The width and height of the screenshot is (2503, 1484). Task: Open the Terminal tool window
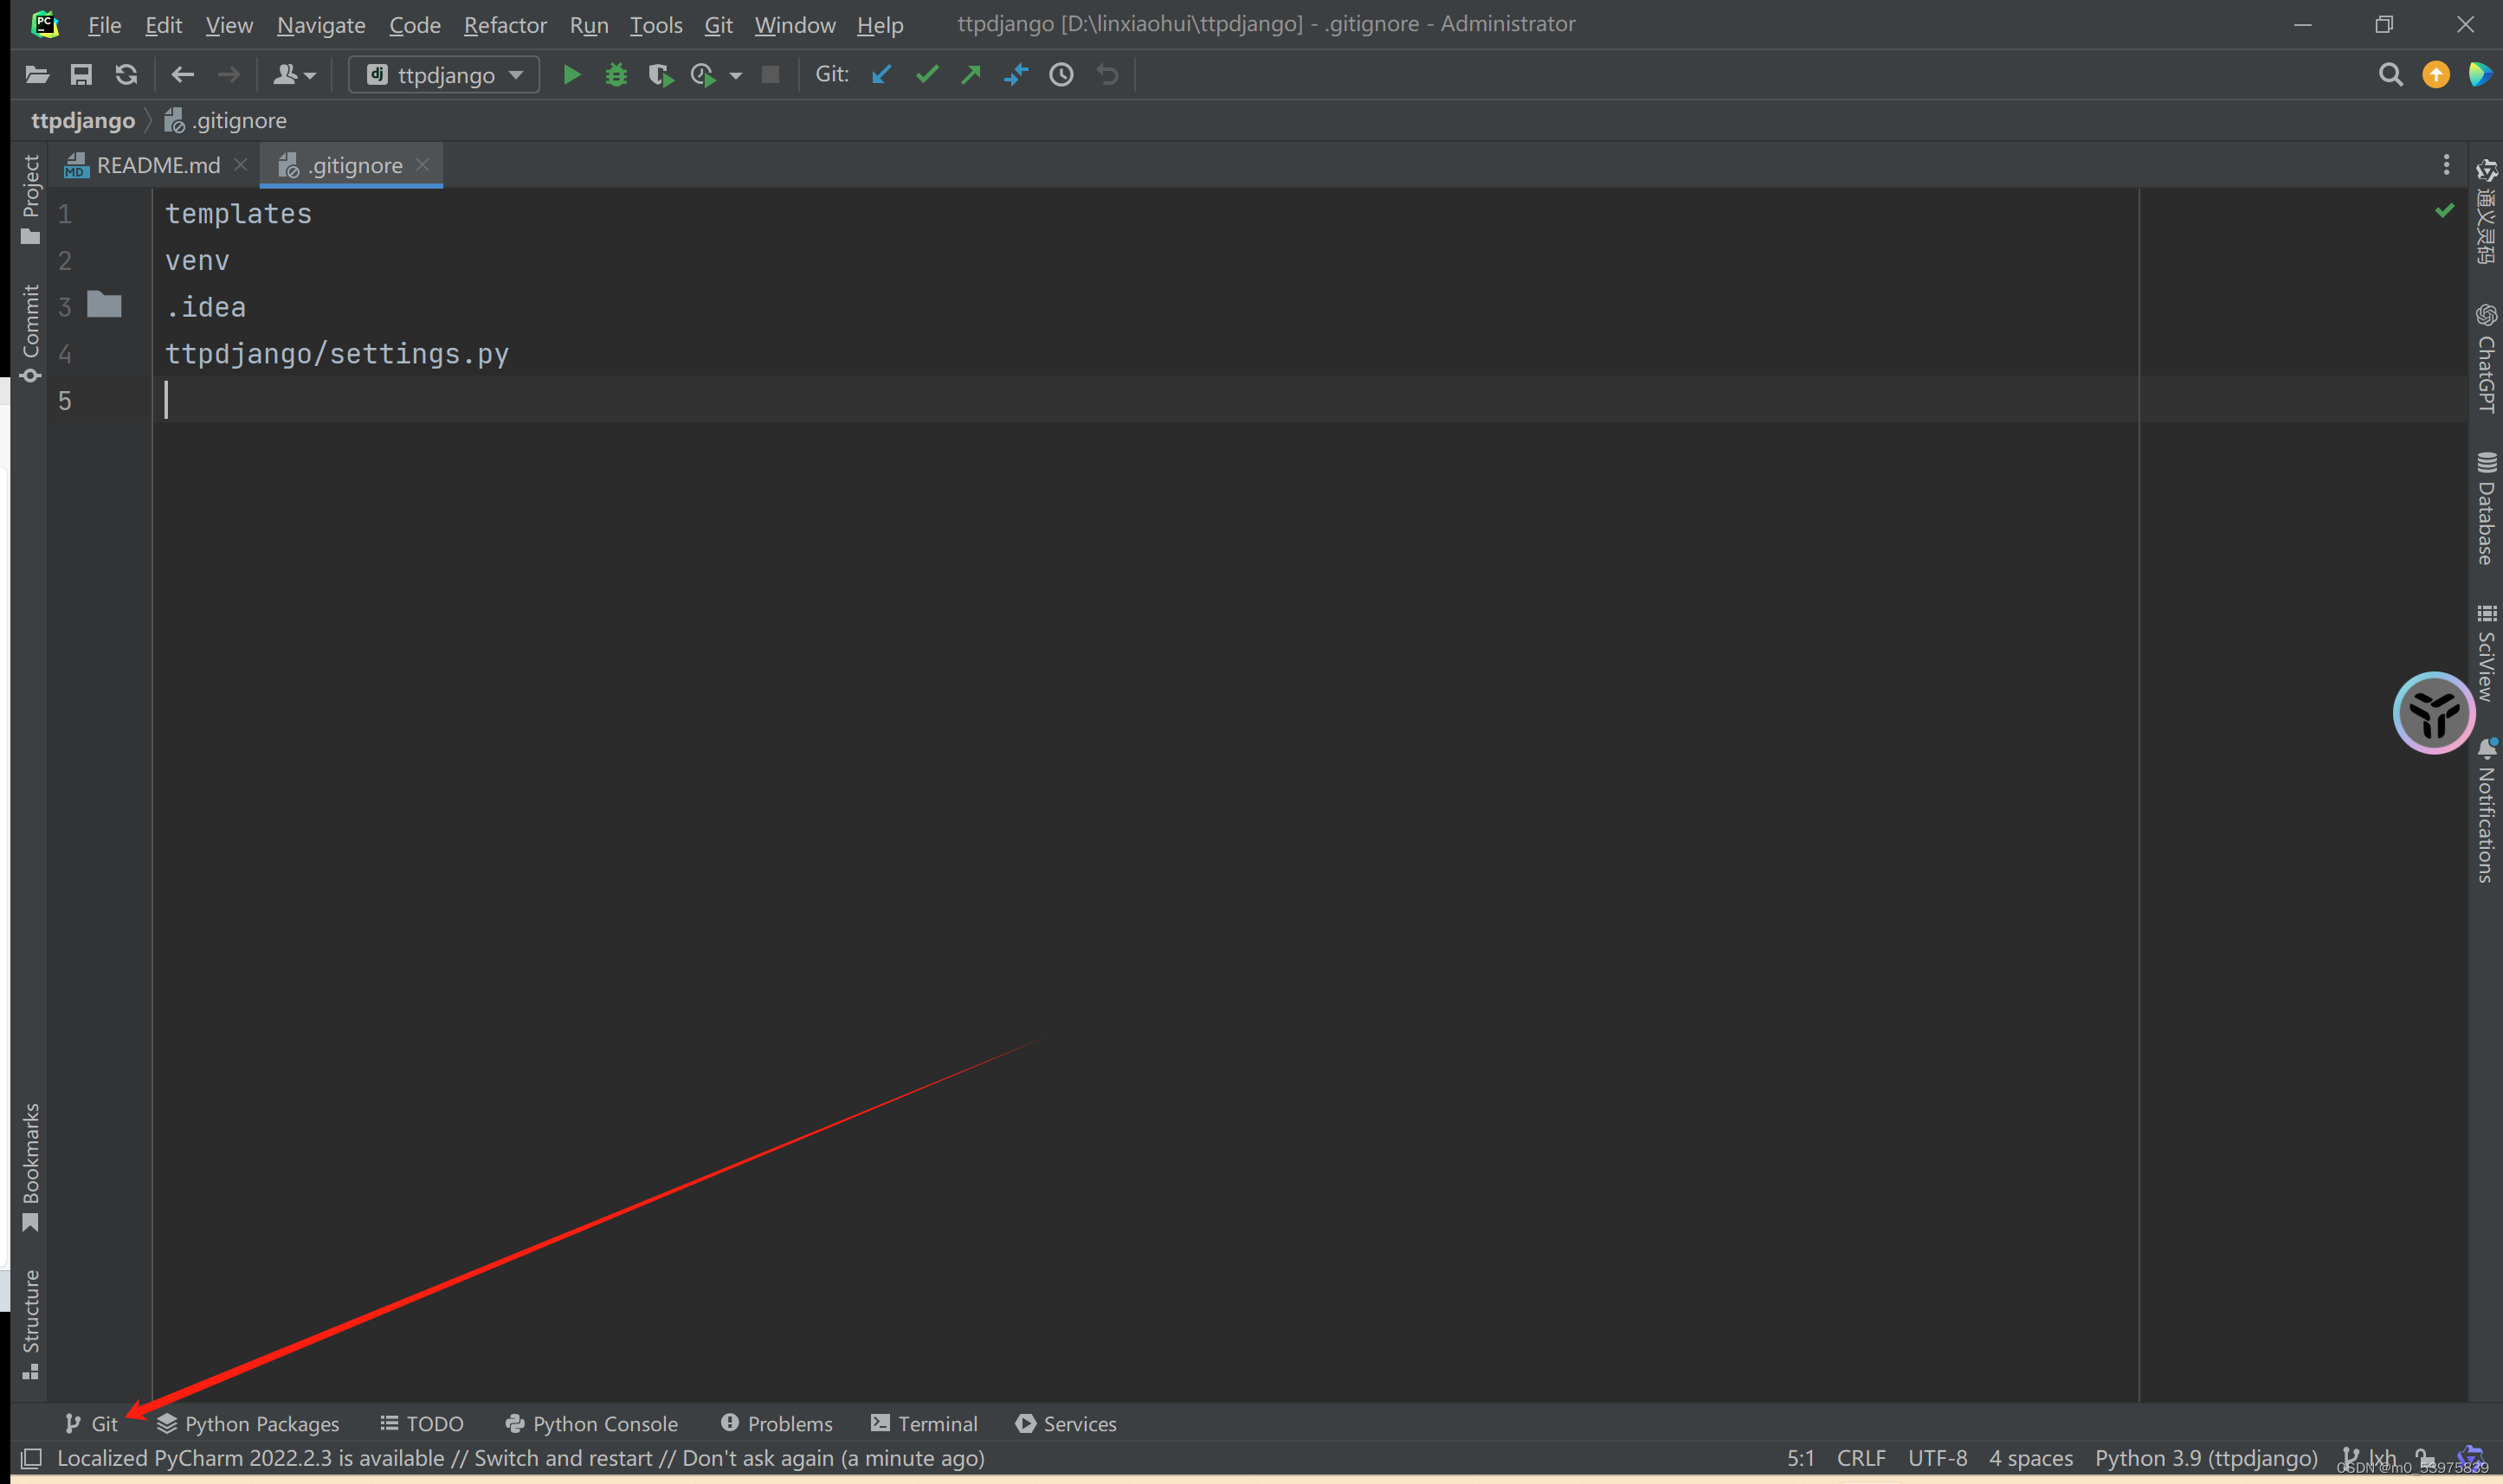[x=925, y=1423]
